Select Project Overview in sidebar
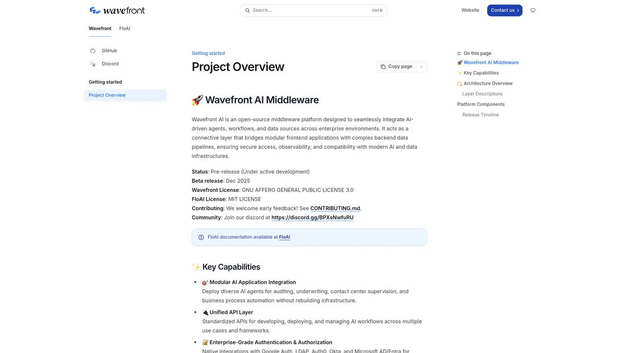This screenshot has width=627, height=353. tap(125, 95)
